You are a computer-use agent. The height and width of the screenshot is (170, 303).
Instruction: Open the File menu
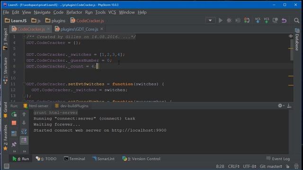[x=6, y=12]
